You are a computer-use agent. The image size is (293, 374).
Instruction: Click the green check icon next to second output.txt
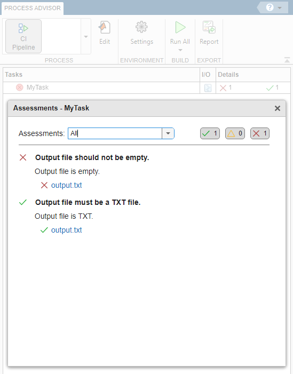tap(44, 230)
